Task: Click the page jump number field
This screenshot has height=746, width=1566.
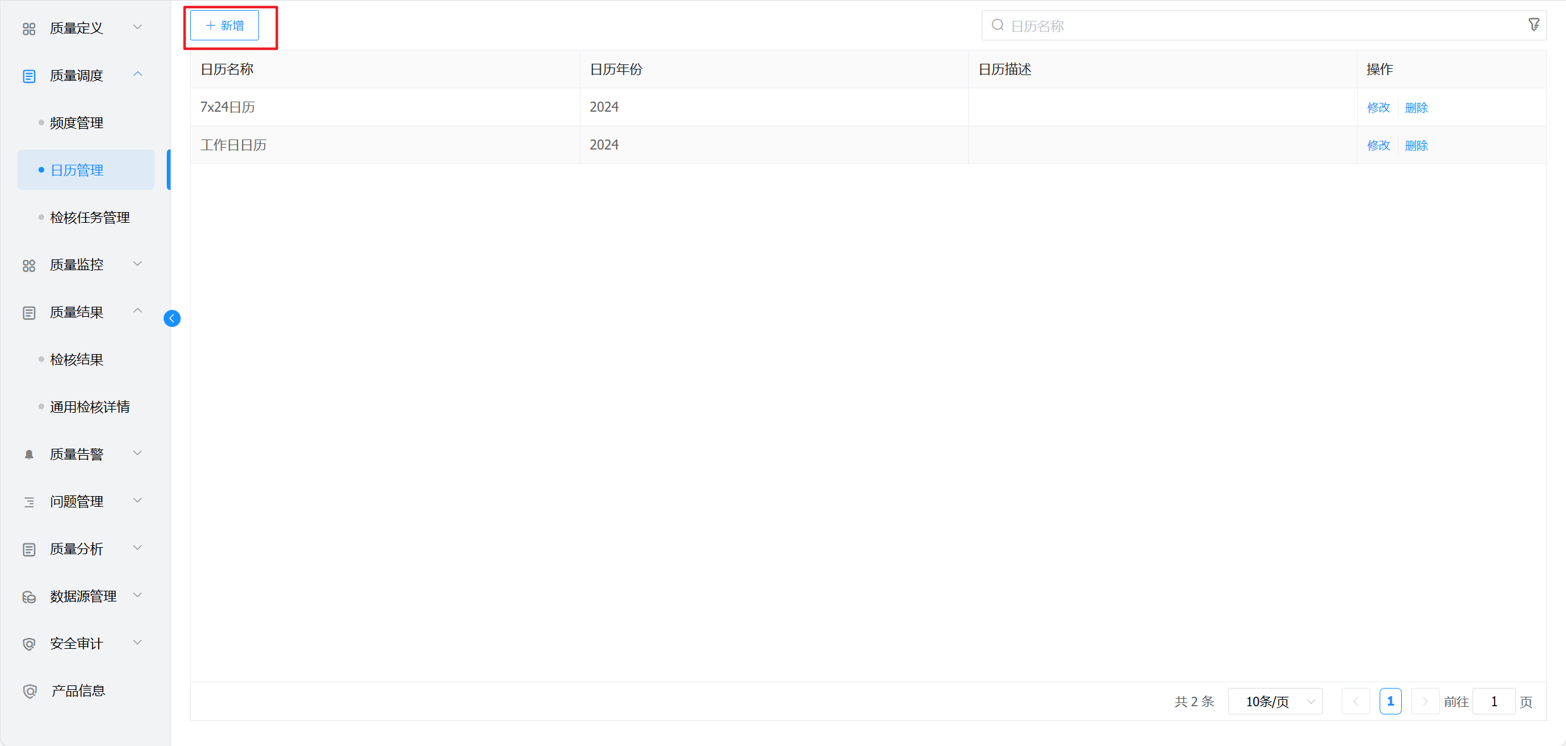Action: pyautogui.click(x=1493, y=701)
